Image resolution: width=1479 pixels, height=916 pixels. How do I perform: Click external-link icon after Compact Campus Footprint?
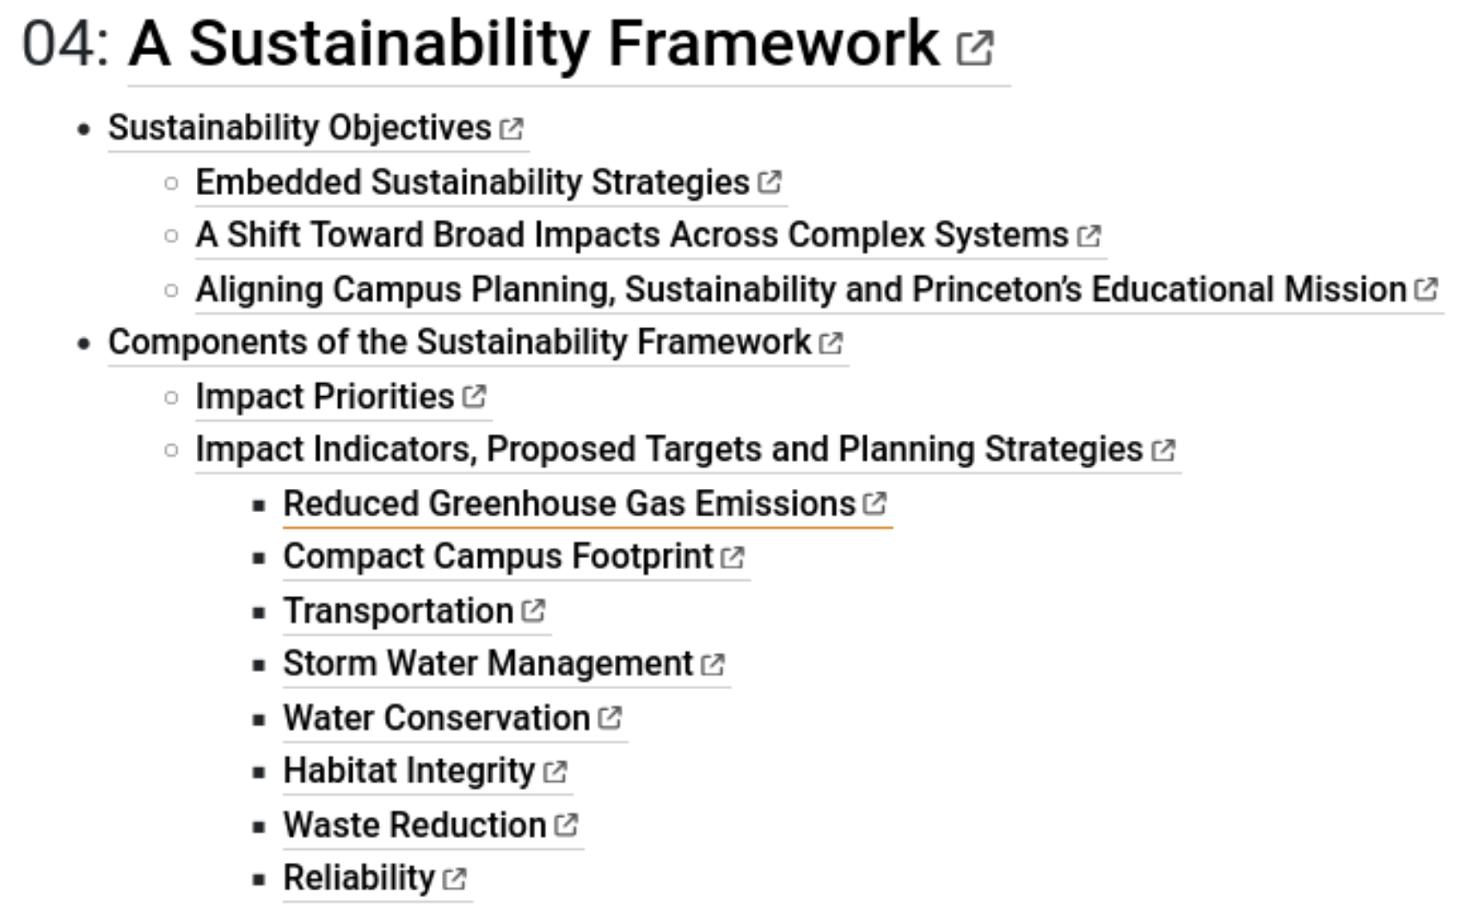733,558
